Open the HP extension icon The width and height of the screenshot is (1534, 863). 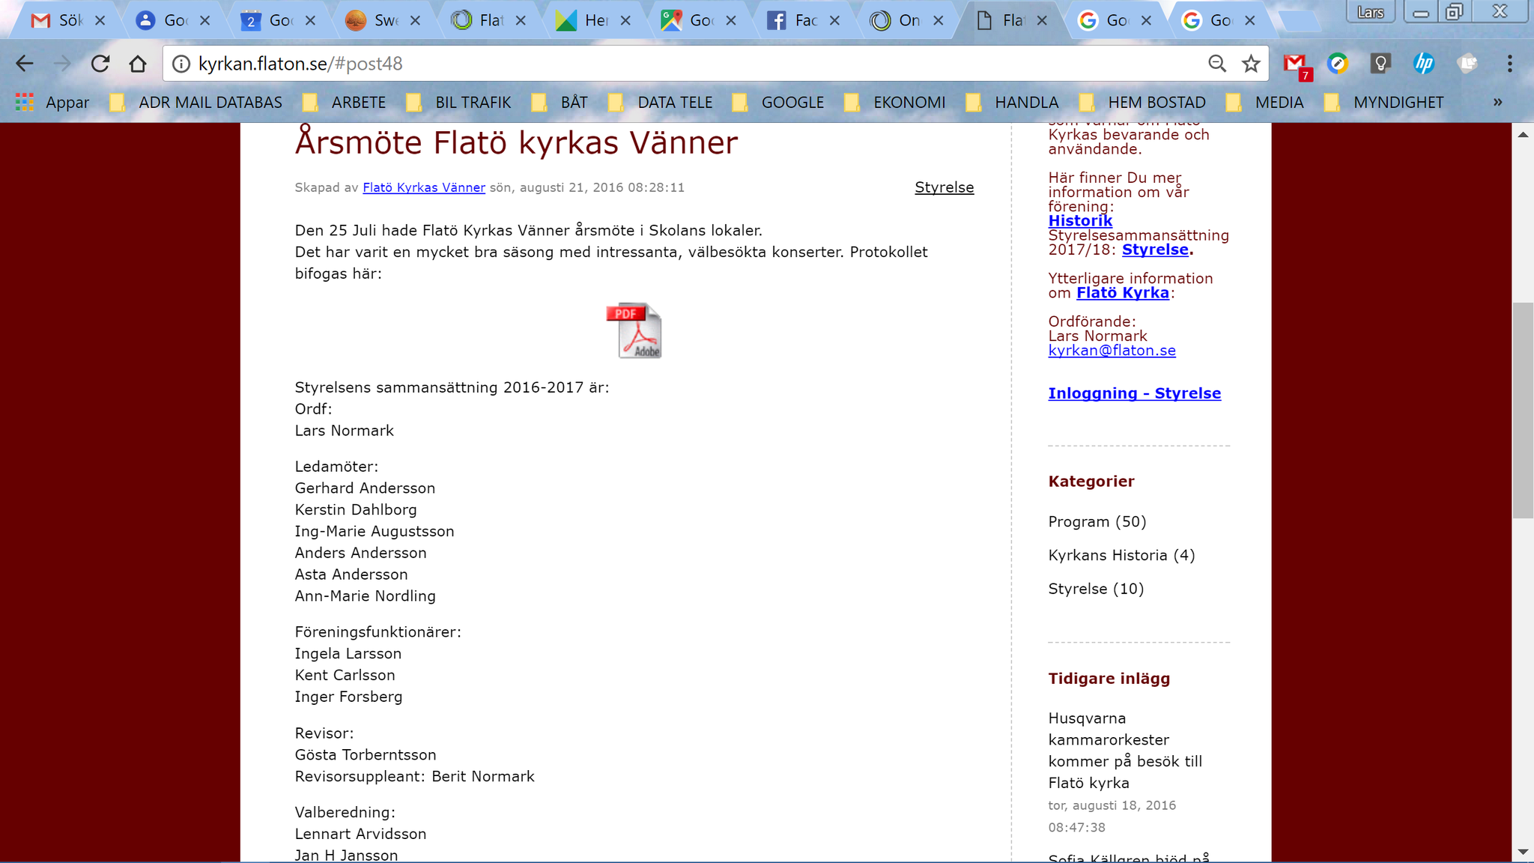1423,64
